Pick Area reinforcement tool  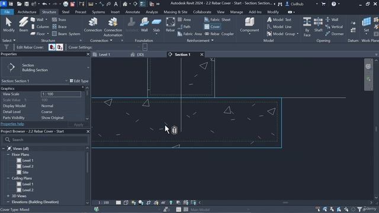click(x=184, y=20)
